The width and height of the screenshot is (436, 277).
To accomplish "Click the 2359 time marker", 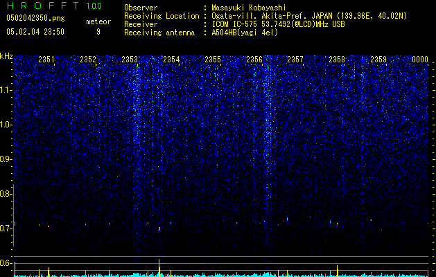I will 378,60.
